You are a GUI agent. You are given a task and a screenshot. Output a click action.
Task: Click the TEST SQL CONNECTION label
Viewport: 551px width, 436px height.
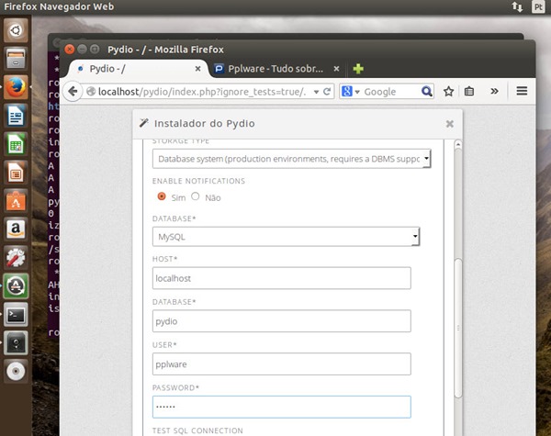point(197,430)
